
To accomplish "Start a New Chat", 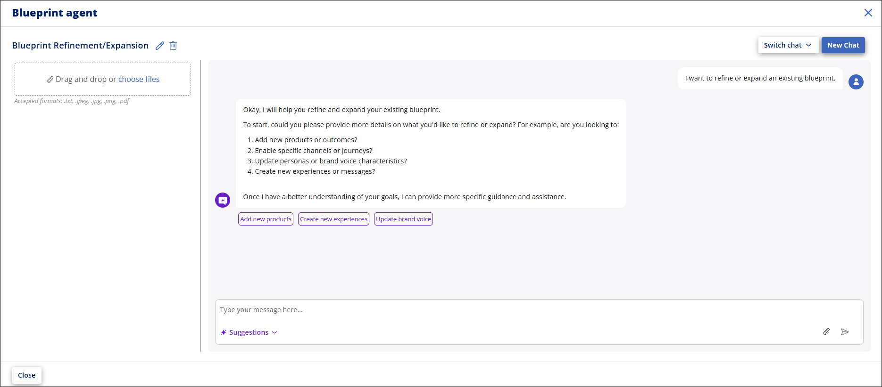I will point(843,45).
